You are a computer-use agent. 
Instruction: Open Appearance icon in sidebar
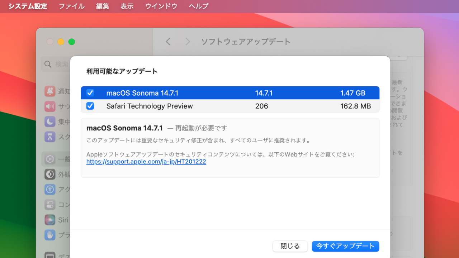pos(50,174)
